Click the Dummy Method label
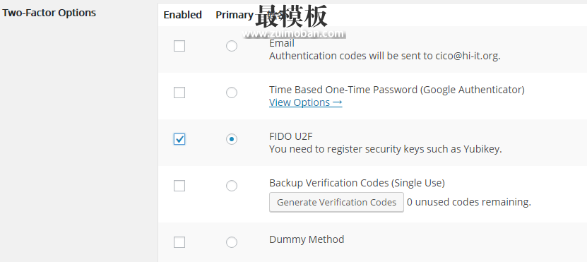Viewport: 587px width, 262px height. pyautogui.click(x=307, y=239)
